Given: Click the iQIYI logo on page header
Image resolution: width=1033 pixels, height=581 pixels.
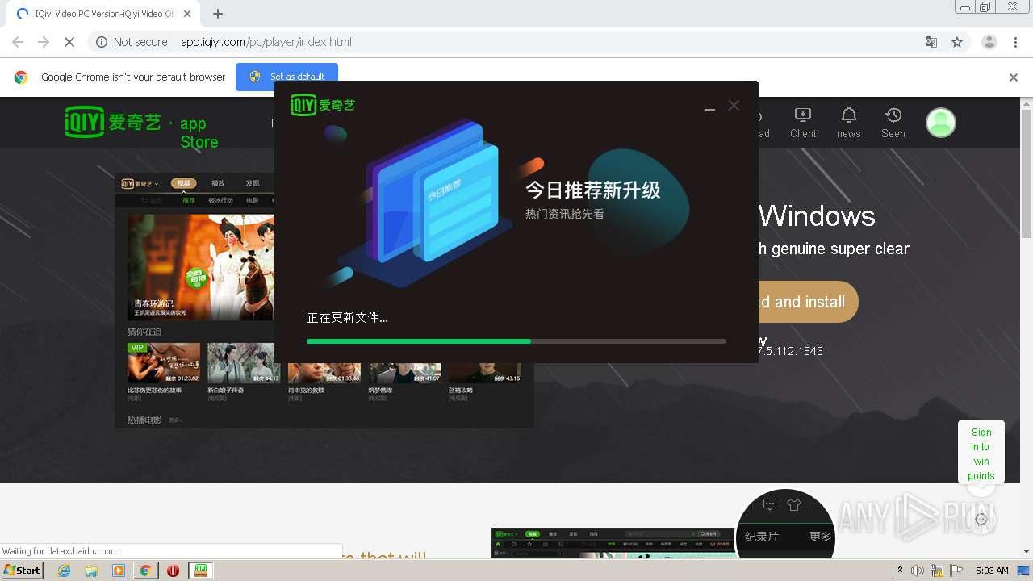Looking at the screenshot, I should 112,122.
